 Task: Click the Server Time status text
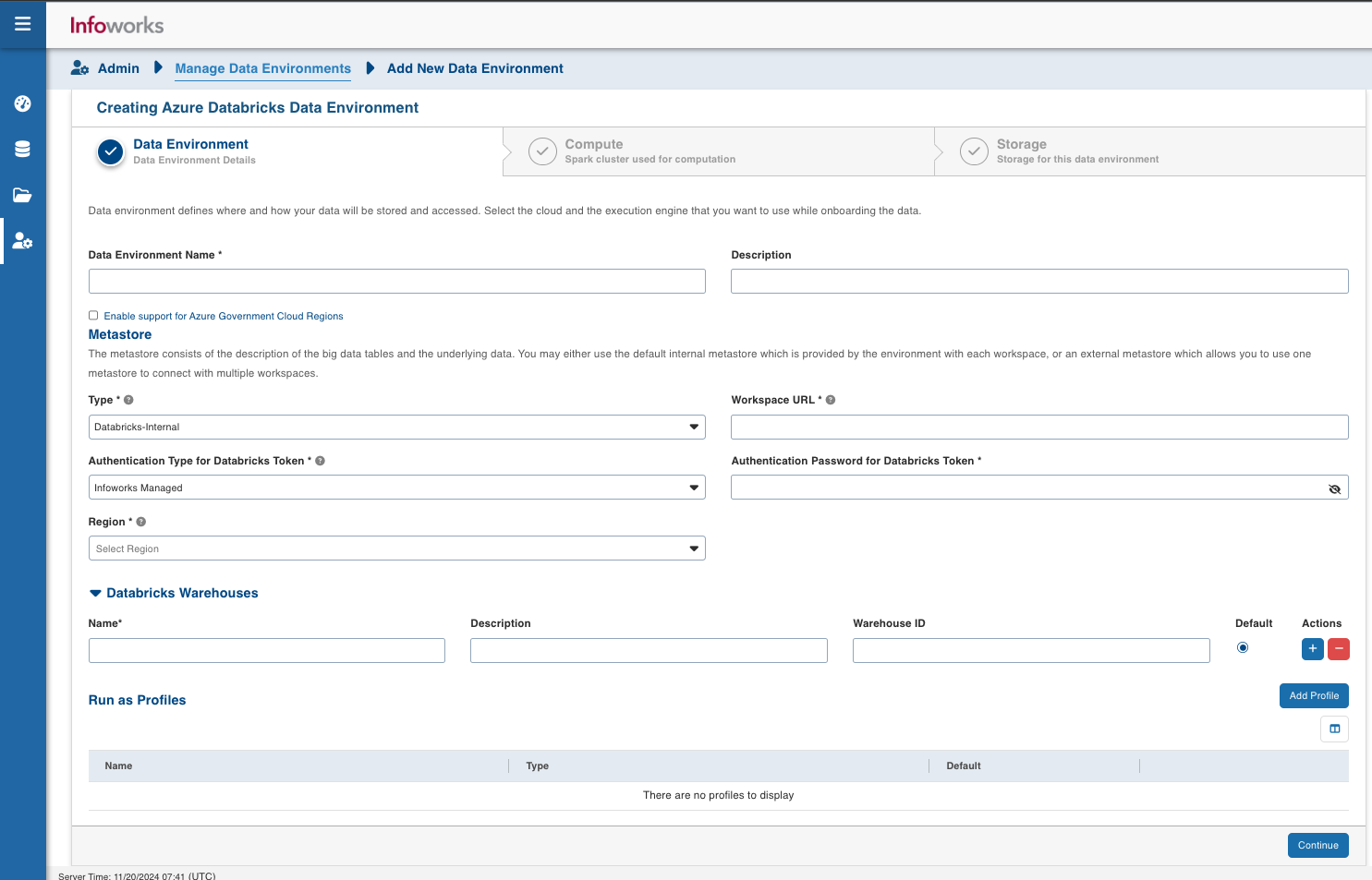[x=137, y=875]
